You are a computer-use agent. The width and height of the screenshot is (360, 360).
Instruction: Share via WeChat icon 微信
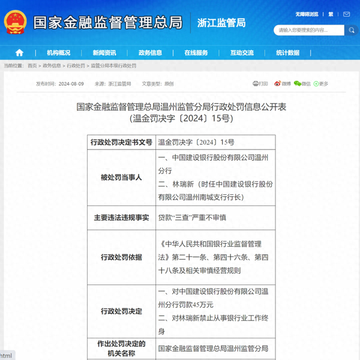[302, 83]
